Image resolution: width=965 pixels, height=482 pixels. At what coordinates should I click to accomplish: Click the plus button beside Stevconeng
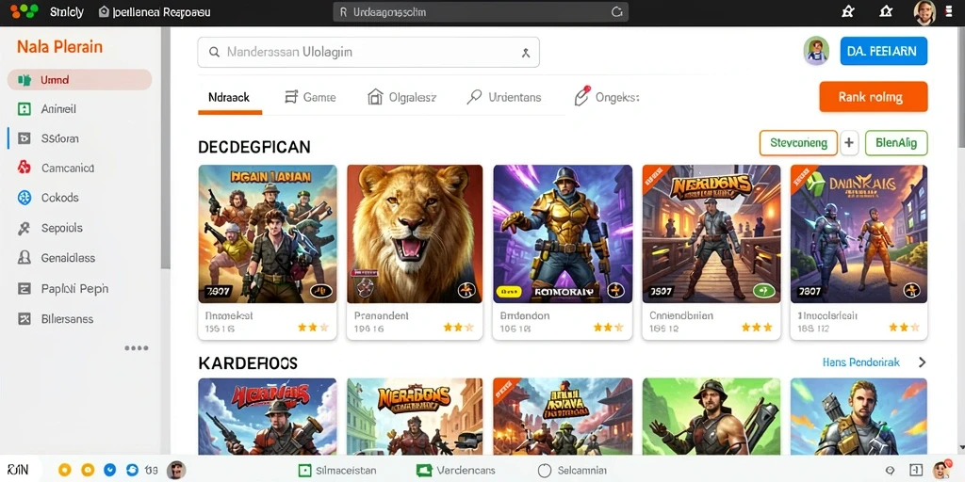849,143
